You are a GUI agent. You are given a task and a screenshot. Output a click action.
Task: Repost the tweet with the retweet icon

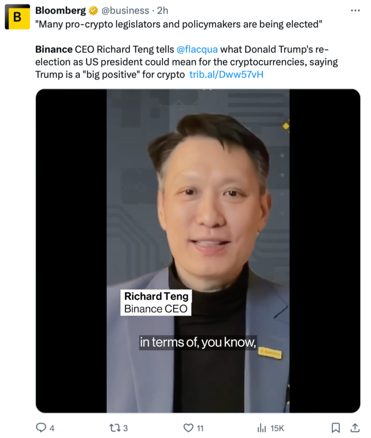point(114,427)
